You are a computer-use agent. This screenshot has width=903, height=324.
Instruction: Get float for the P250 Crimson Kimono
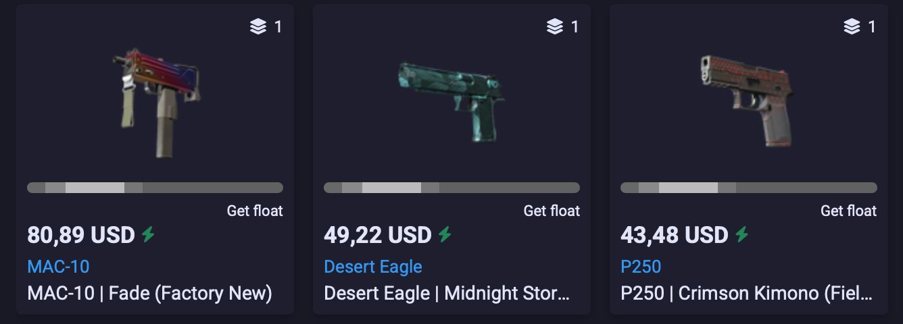point(848,211)
